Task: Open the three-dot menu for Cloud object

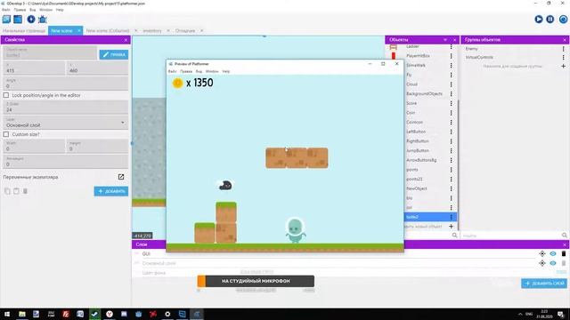Action: coord(452,84)
